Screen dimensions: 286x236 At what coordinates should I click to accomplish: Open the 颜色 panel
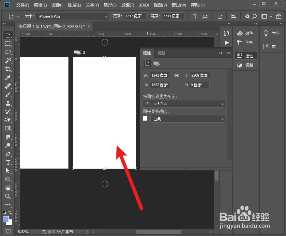245,33
